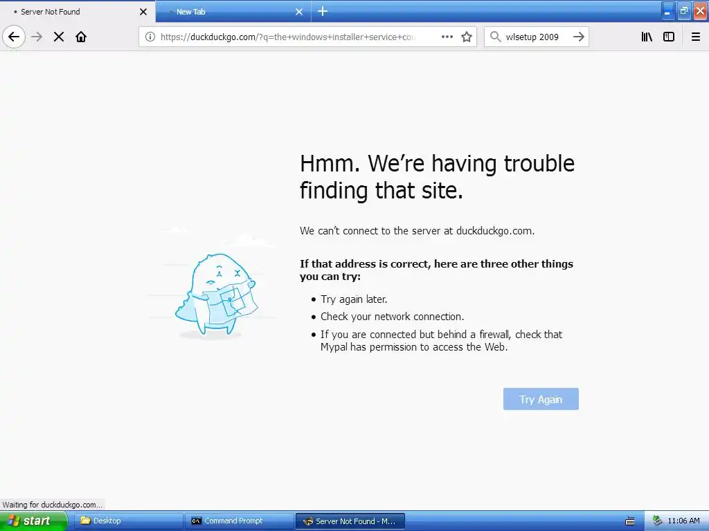The height and width of the screenshot is (531, 709).
Task: Switch to the Server Not Found tab
Action: (78, 11)
